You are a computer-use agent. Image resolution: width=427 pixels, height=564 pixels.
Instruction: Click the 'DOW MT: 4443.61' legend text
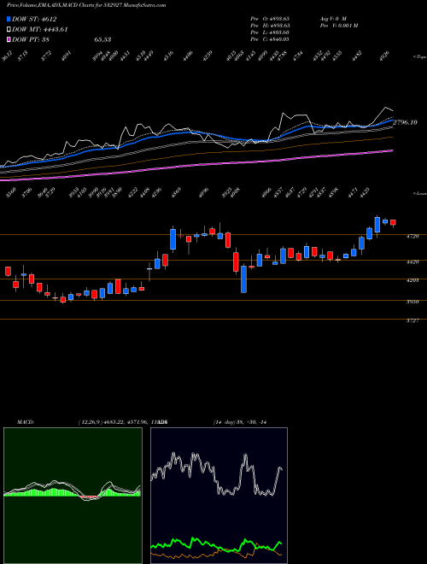click(40, 30)
